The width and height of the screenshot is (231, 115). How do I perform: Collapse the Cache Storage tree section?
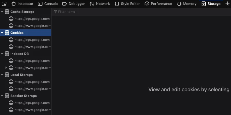click(x=2, y=12)
